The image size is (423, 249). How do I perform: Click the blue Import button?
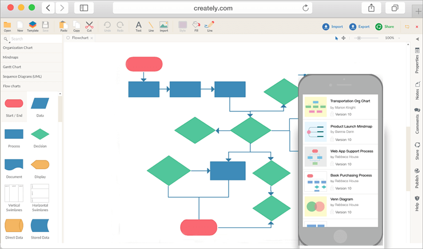coord(332,27)
